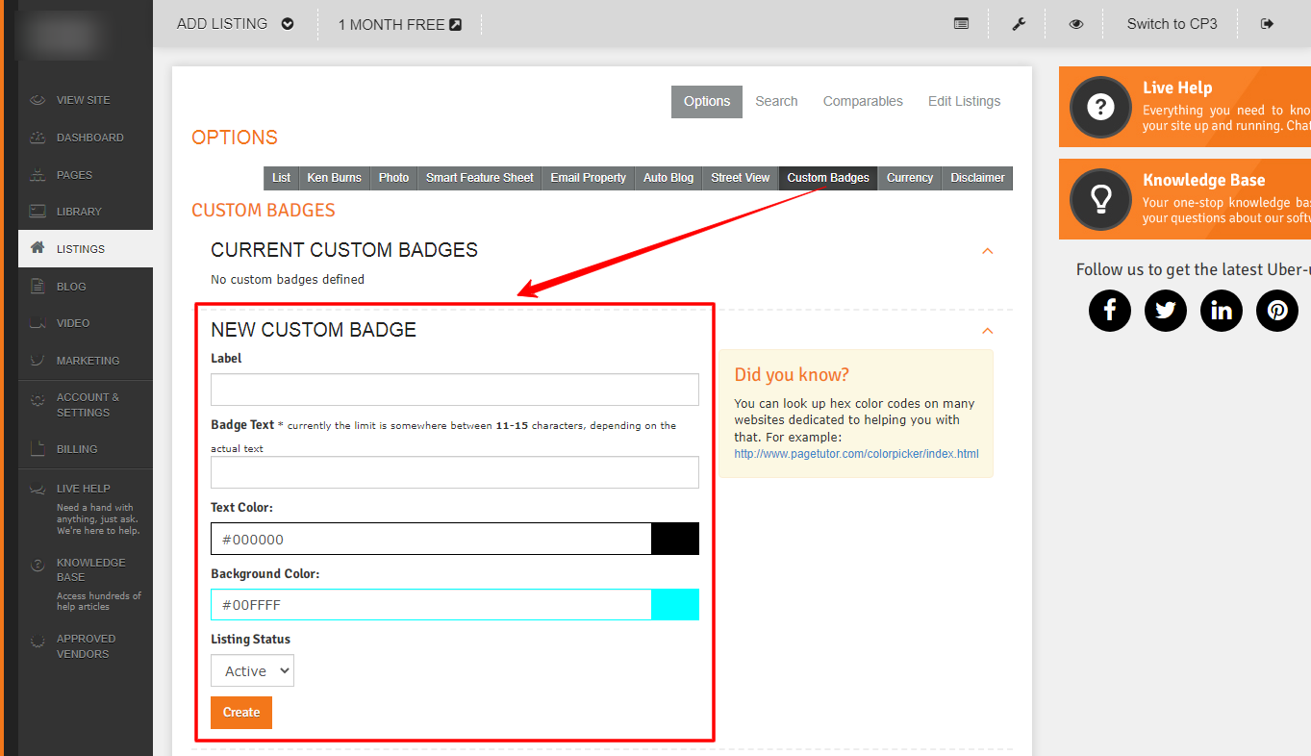Click the Knowledge Base lightbulb icon
1311x756 pixels.
[x=1100, y=199]
